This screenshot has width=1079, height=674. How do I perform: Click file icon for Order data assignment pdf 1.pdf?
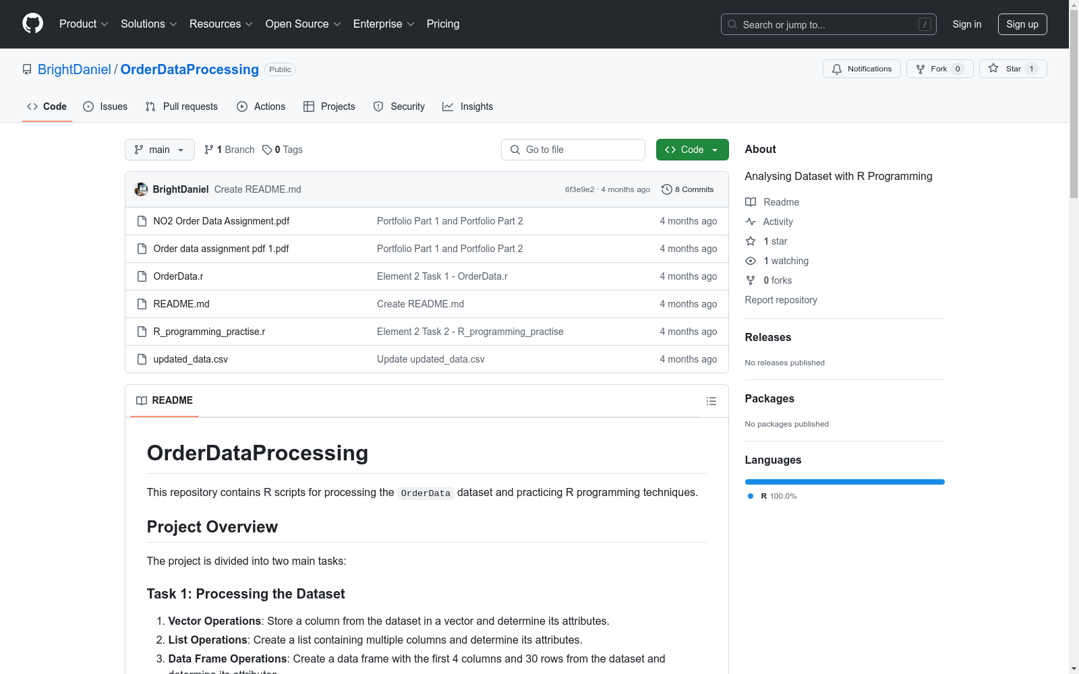(x=142, y=249)
